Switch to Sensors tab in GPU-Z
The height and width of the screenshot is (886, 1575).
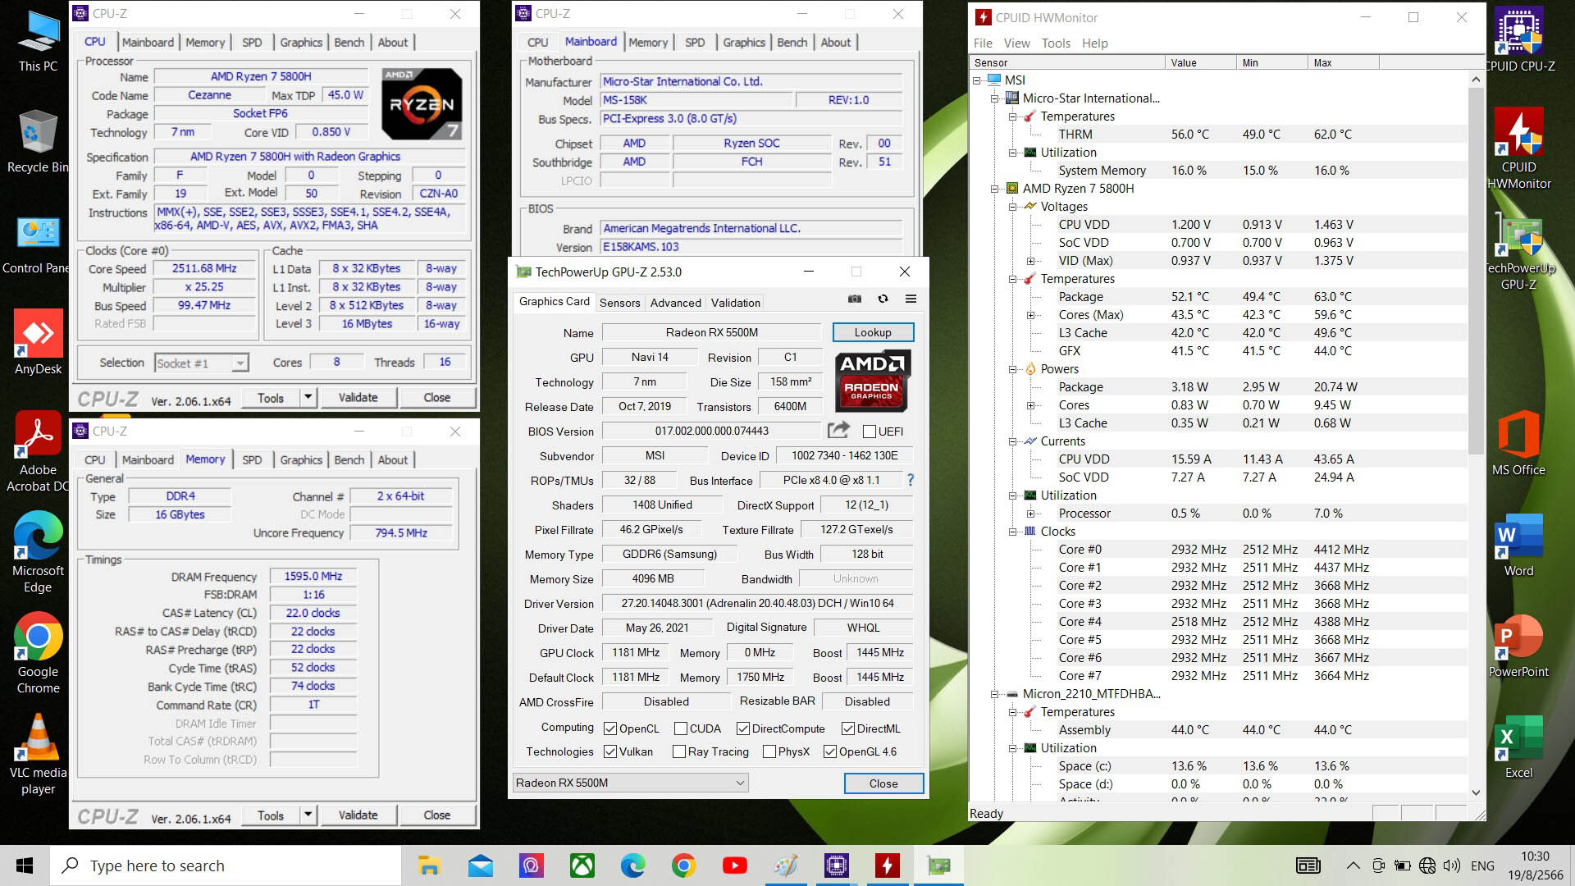tap(619, 303)
